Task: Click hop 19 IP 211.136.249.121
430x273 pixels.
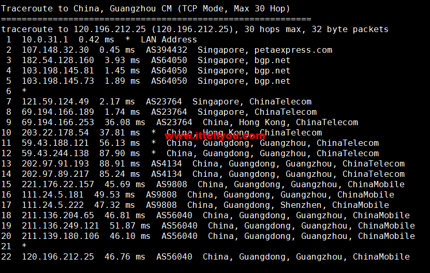Action: 61,226
